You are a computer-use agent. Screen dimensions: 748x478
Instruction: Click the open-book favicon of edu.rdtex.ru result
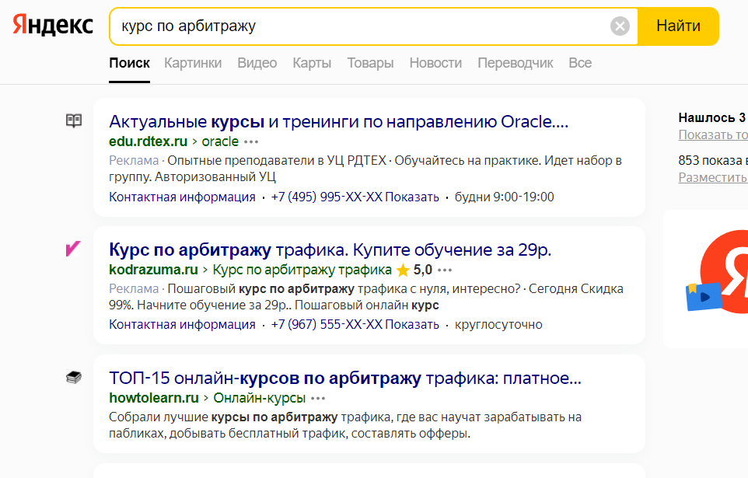[x=74, y=120]
